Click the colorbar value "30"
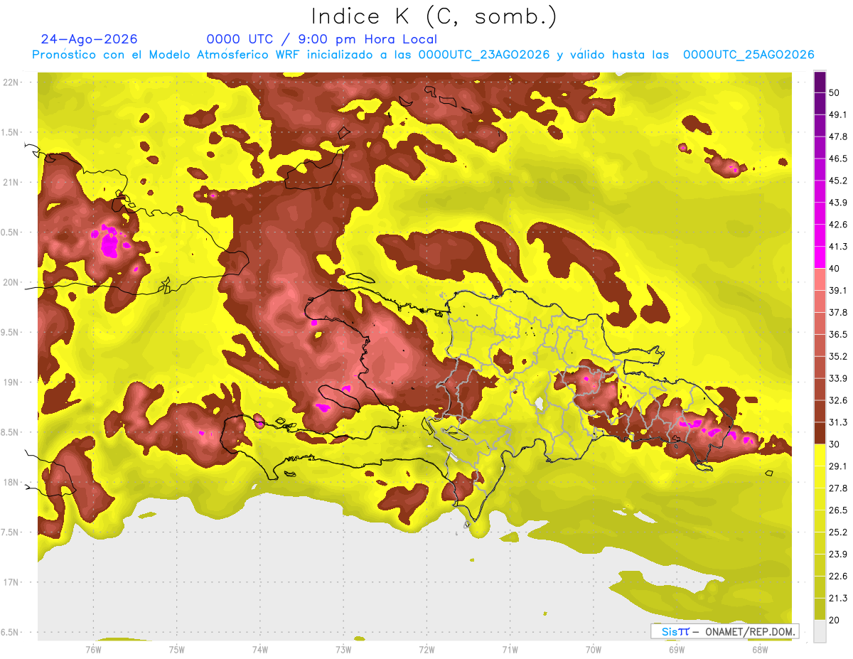Viewport: 853px width, 659px height. tap(835, 444)
